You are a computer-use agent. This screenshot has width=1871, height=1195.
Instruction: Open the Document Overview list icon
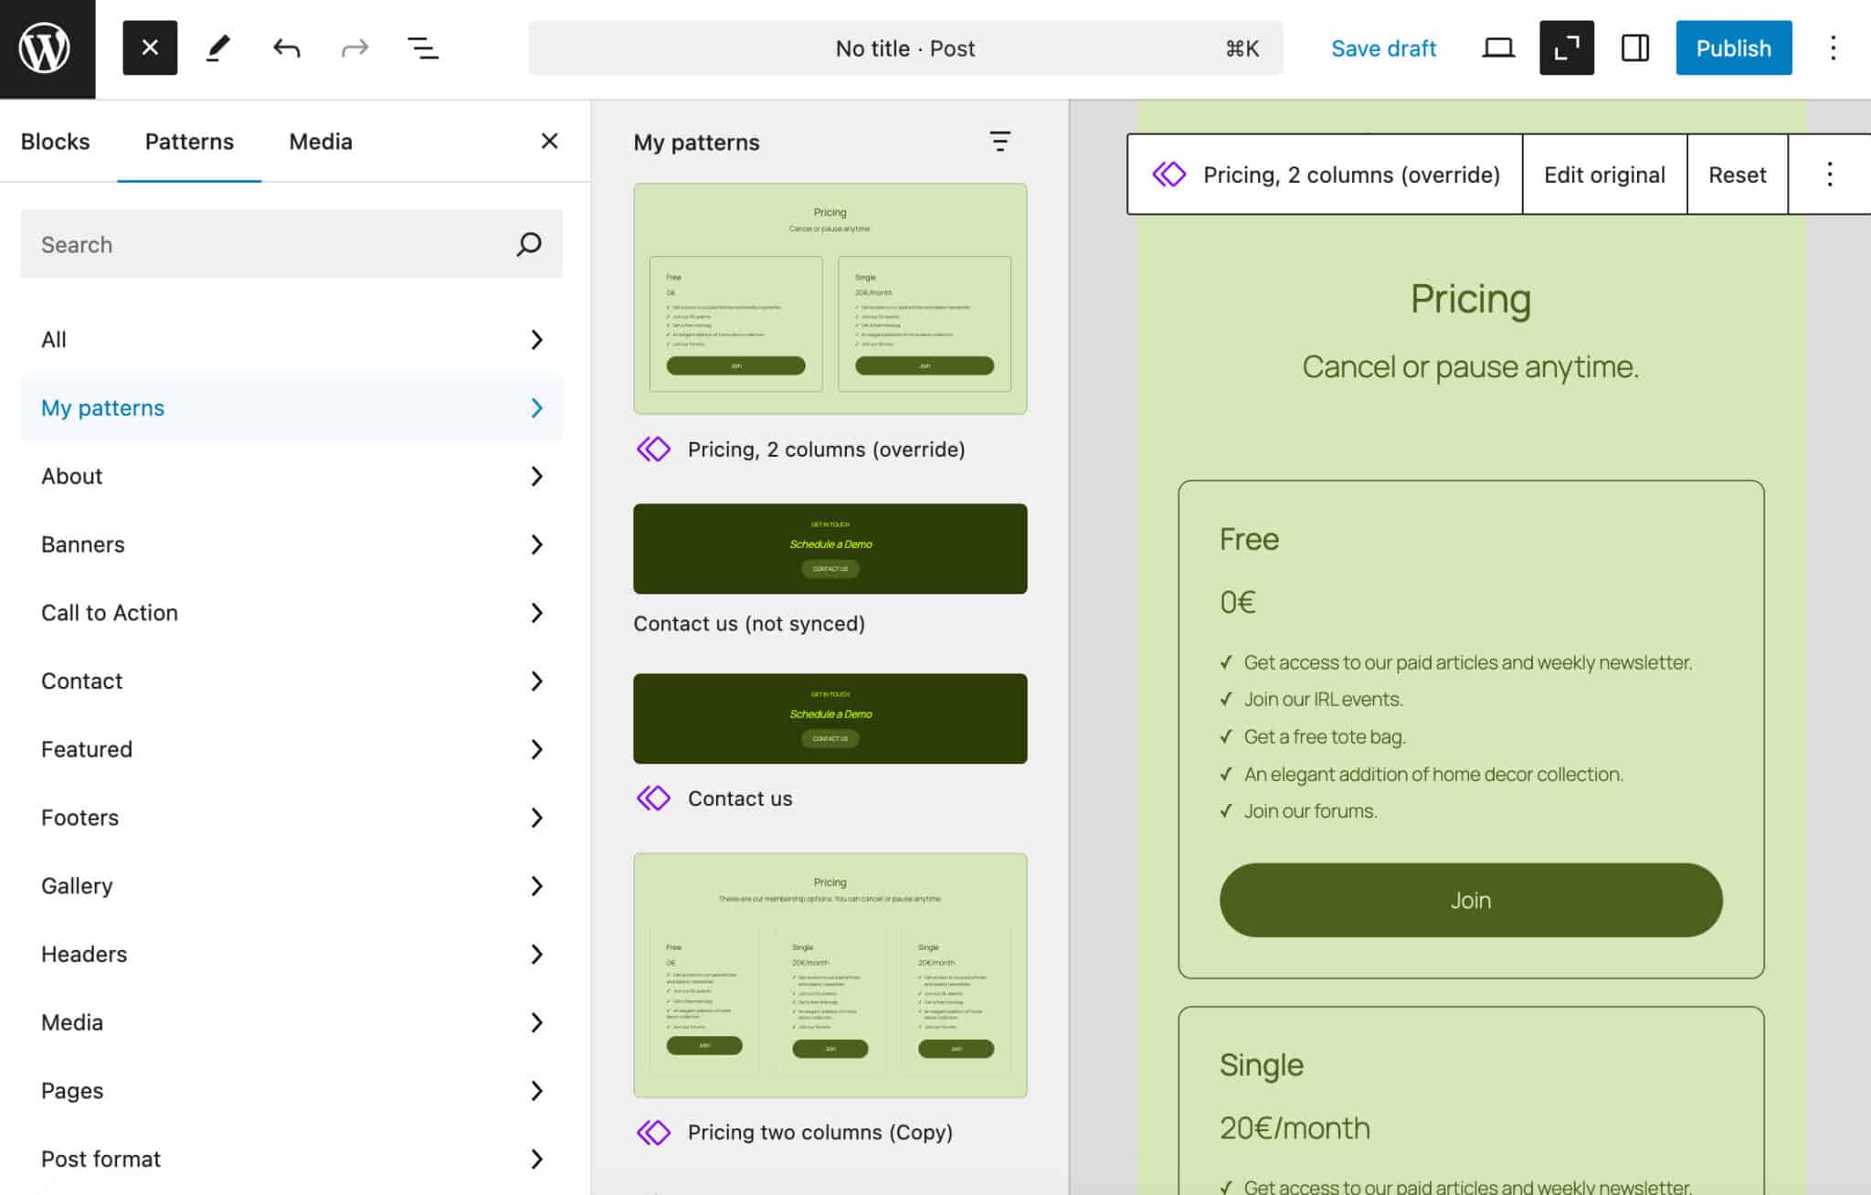point(422,48)
